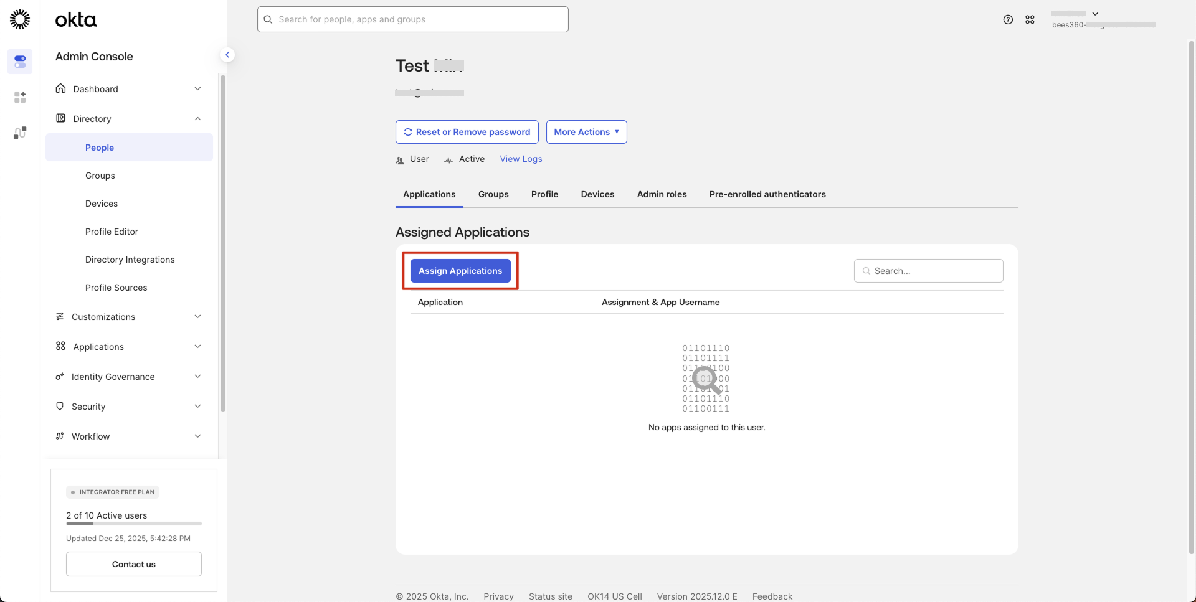This screenshot has width=1196, height=602.
Task: Click the Dashboard home icon
Action: (60, 88)
